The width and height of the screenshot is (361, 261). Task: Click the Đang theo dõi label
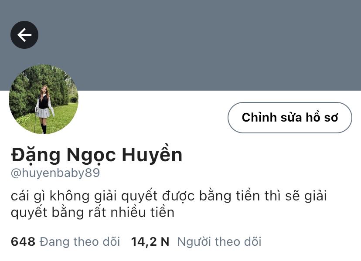click(x=80, y=242)
